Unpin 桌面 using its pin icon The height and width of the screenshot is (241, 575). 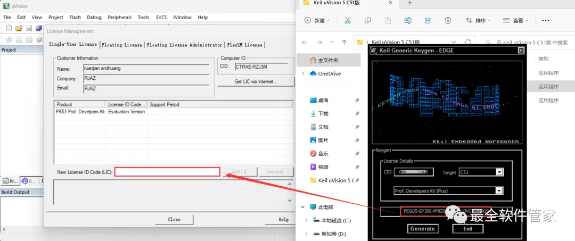pyautogui.click(x=357, y=101)
